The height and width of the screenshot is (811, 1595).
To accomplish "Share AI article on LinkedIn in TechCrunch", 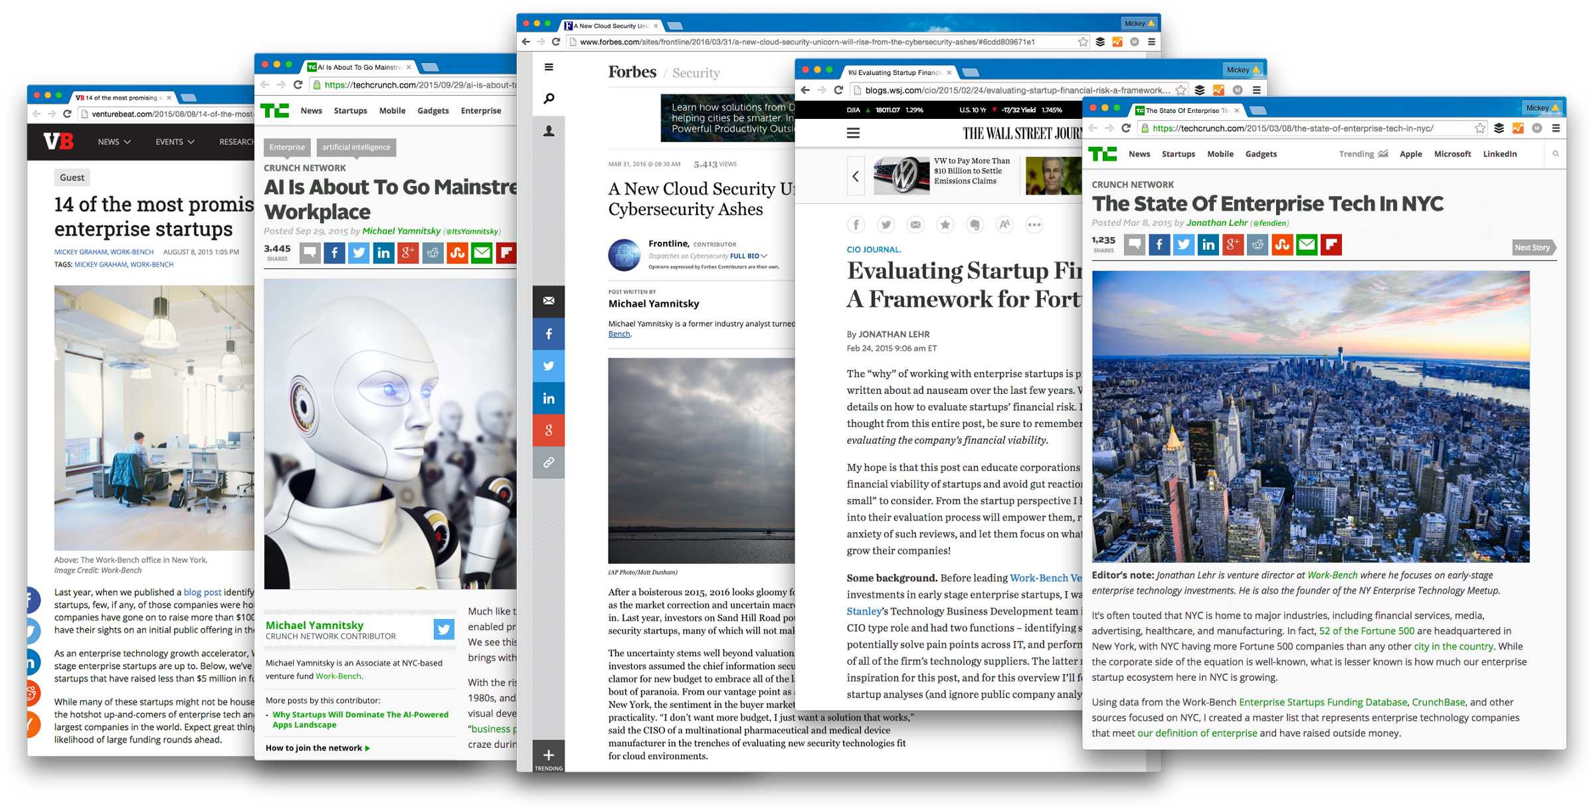I will (384, 253).
